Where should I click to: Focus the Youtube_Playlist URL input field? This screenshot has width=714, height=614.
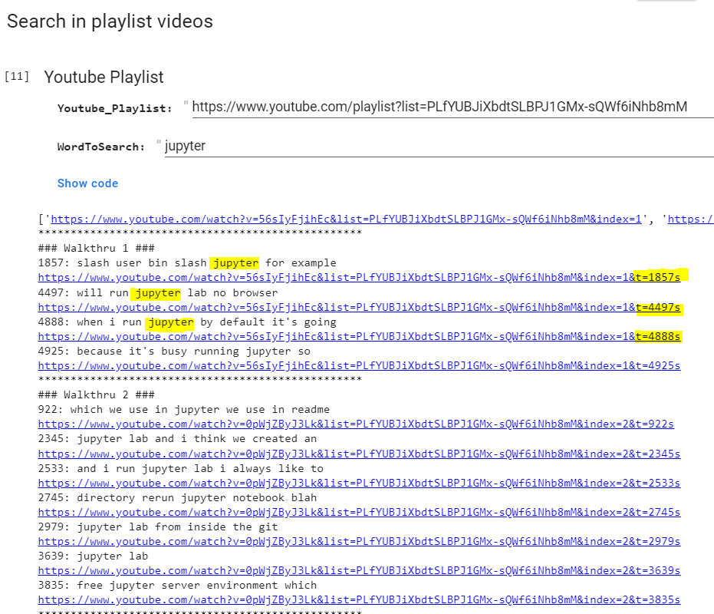pos(451,107)
